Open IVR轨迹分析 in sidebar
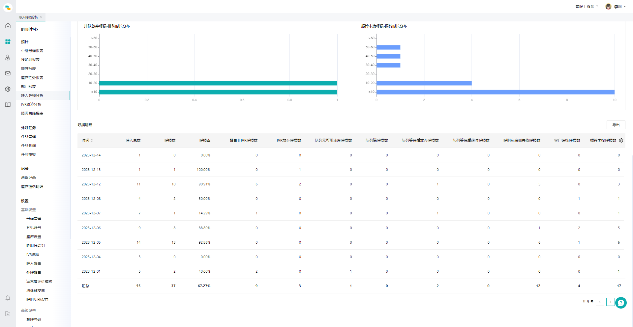The height and width of the screenshot is (327, 633). click(x=31, y=104)
